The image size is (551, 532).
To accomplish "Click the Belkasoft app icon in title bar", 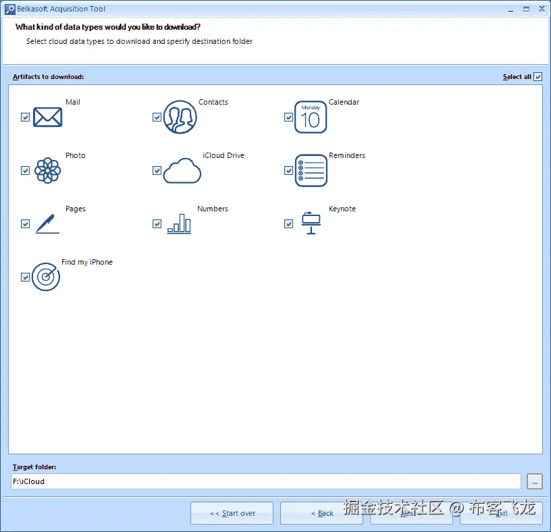I will tap(10, 9).
